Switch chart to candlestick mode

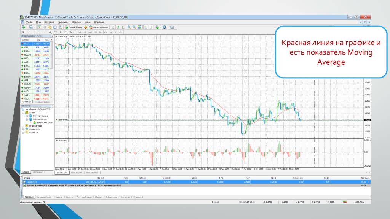118,27
